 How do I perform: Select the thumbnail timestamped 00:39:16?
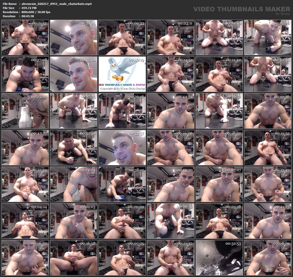tap(122, 111)
